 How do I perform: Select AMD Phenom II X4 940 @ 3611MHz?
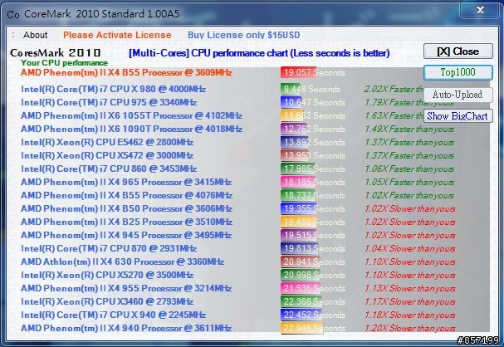[x=126, y=328]
